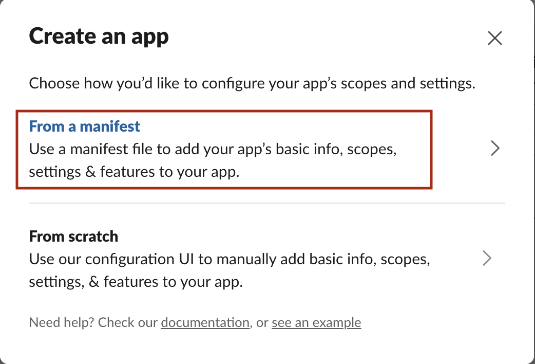Open the "see an example" link
The width and height of the screenshot is (535, 364).
click(x=316, y=323)
